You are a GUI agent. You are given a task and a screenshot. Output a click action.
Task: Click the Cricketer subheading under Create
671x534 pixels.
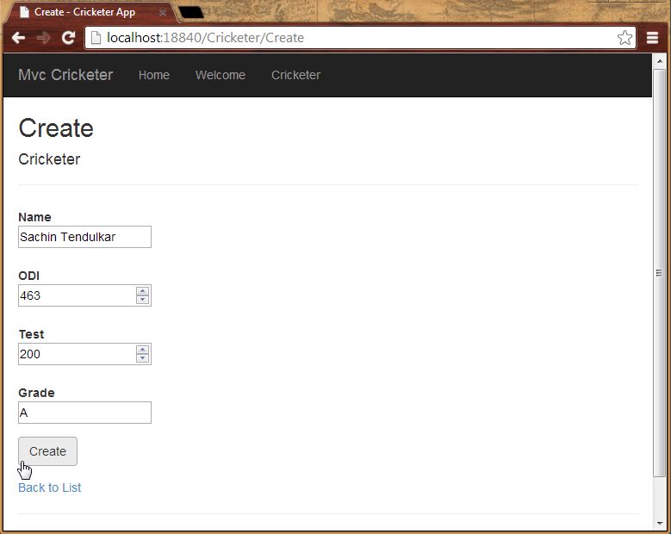[x=49, y=159]
